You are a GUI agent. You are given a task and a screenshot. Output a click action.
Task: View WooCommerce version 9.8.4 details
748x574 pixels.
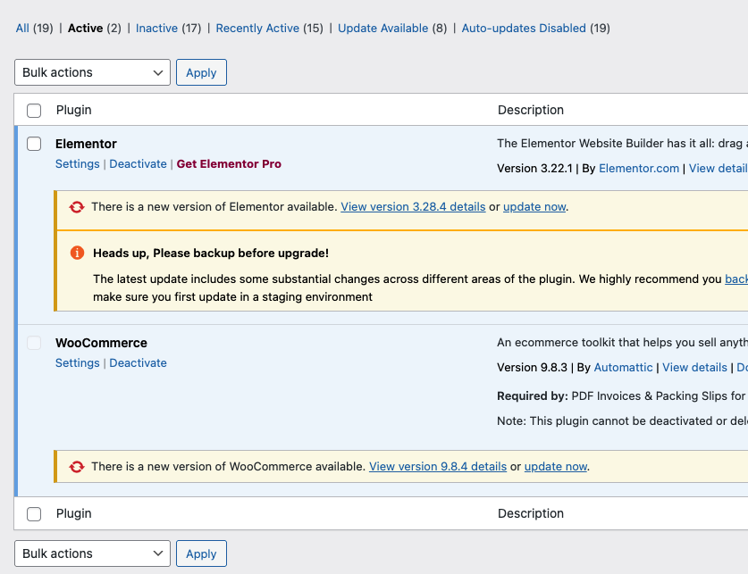click(438, 466)
